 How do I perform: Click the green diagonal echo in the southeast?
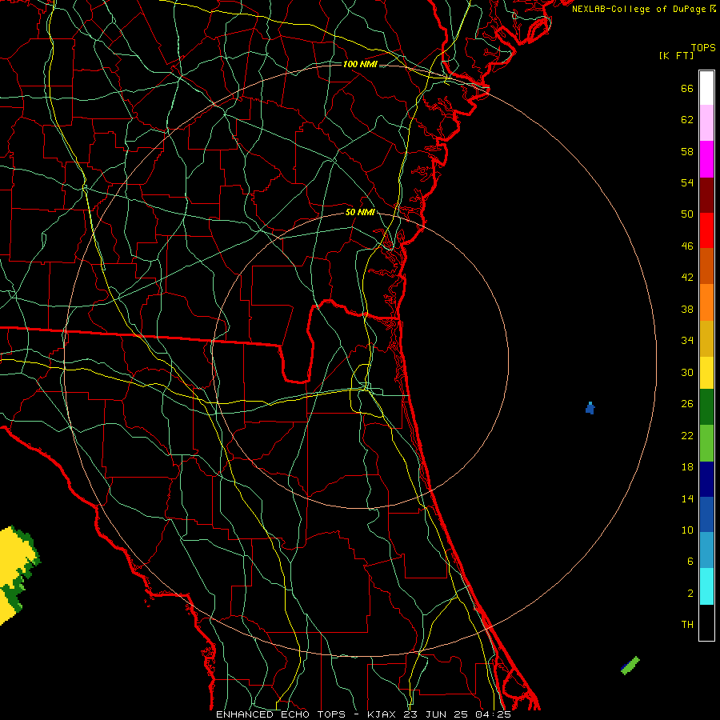pos(630,666)
